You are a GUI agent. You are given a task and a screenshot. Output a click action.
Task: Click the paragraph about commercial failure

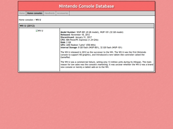tap(107, 64)
